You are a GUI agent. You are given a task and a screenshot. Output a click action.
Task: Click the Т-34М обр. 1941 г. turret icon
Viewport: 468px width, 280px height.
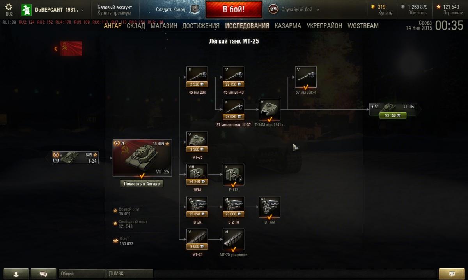(269, 109)
